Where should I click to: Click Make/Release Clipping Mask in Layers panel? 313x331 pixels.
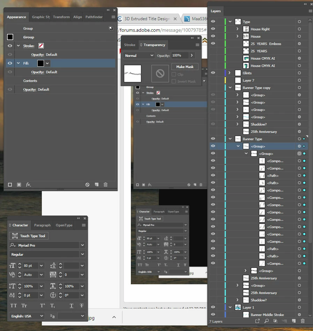pos(275,321)
